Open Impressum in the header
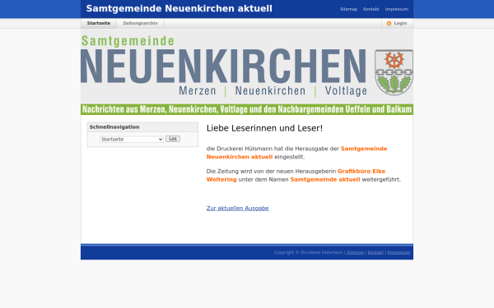Viewport: 494px width, 308px height. 397,9
